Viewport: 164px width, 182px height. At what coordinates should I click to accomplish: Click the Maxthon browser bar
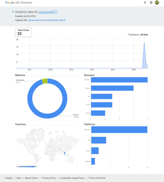tap(119, 80)
